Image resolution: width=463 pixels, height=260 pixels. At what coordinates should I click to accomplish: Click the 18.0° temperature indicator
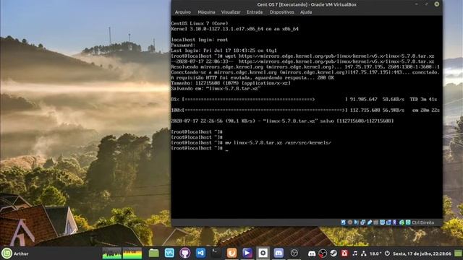[375, 253]
